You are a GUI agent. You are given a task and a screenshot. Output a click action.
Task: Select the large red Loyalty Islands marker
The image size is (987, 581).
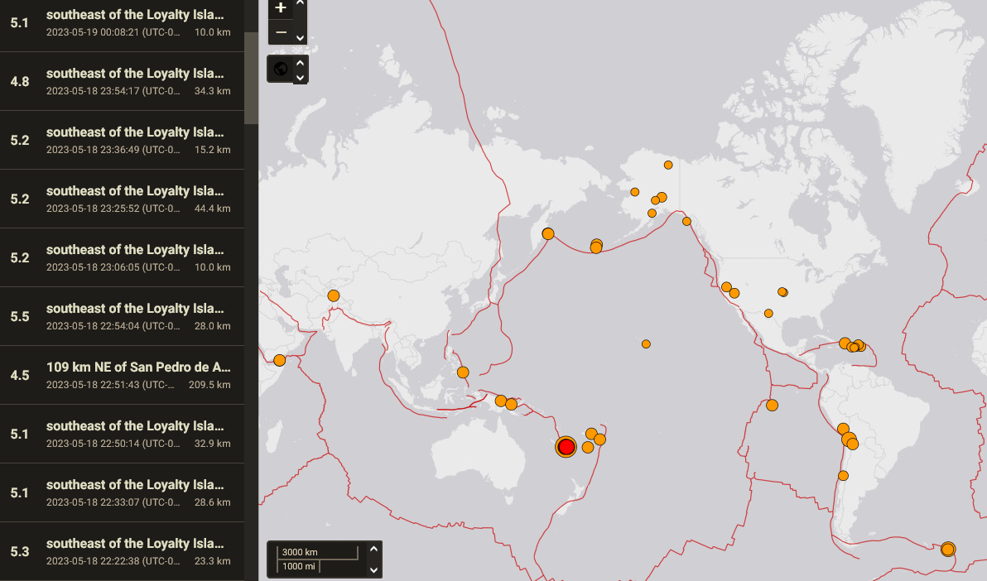(566, 447)
